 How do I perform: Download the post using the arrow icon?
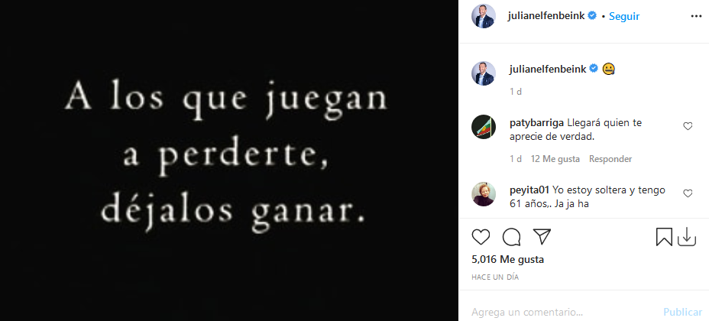(686, 237)
